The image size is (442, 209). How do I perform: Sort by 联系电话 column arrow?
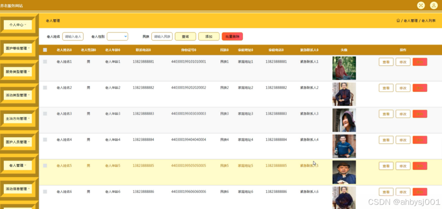tap(150, 50)
